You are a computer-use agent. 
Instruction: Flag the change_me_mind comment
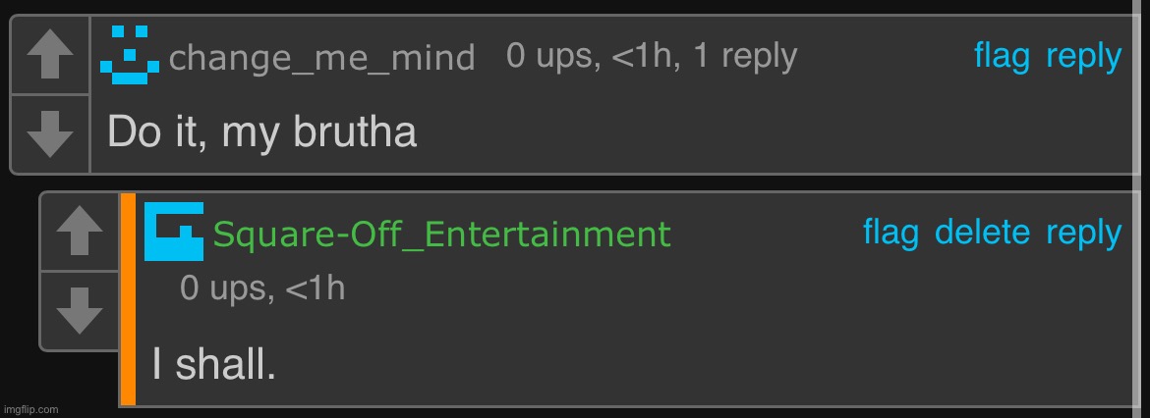[1002, 57]
